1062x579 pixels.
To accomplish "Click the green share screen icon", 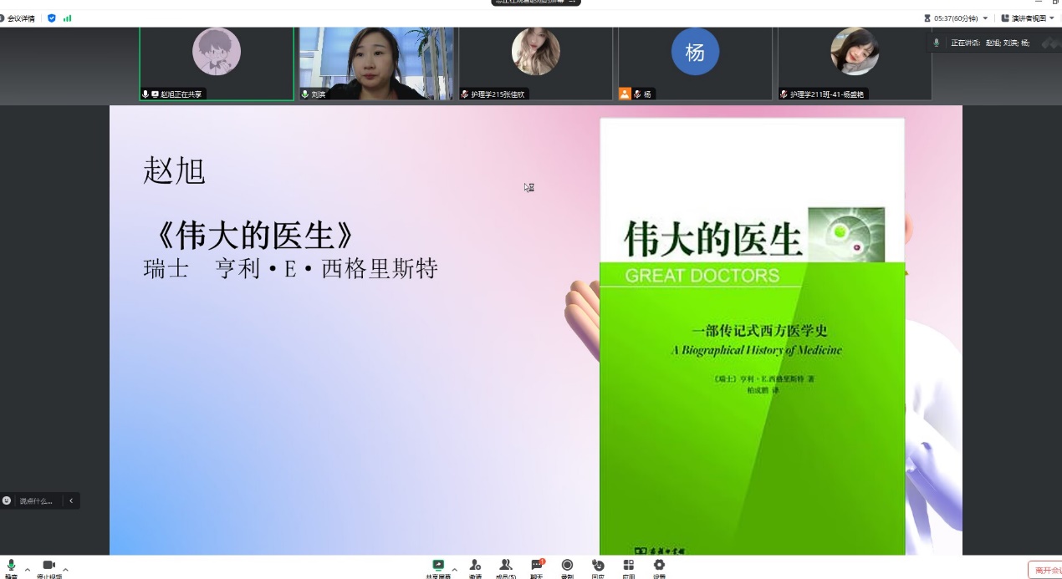I will coord(438,566).
